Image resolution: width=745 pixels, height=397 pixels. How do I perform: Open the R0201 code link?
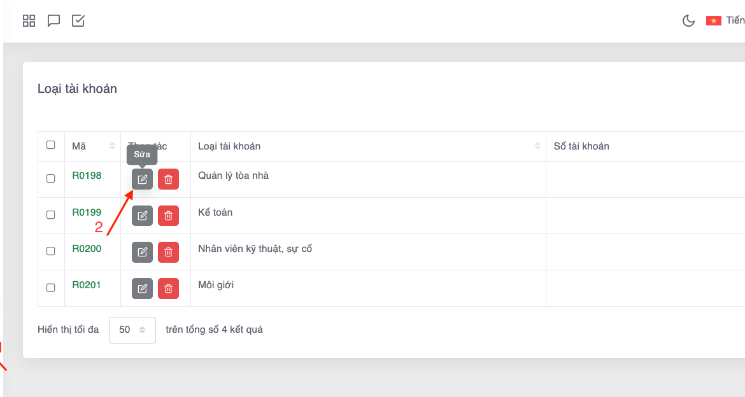tap(87, 284)
